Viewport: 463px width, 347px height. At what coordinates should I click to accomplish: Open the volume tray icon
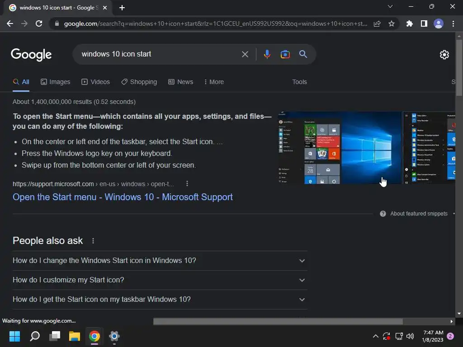[410, 336]
